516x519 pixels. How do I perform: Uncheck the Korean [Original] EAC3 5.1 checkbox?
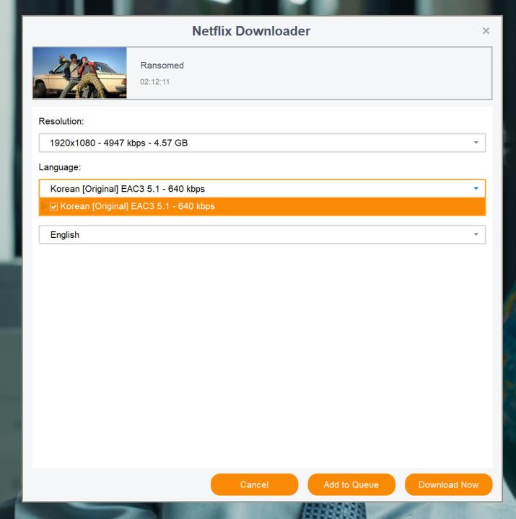click(x=53, y=207)
